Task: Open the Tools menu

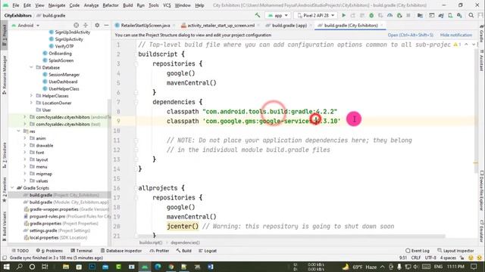Action: pos(153,5)
